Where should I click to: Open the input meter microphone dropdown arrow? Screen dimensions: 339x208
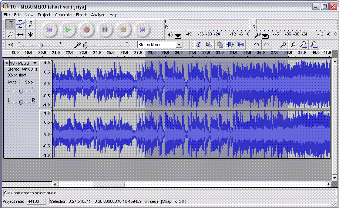(265, 36)
